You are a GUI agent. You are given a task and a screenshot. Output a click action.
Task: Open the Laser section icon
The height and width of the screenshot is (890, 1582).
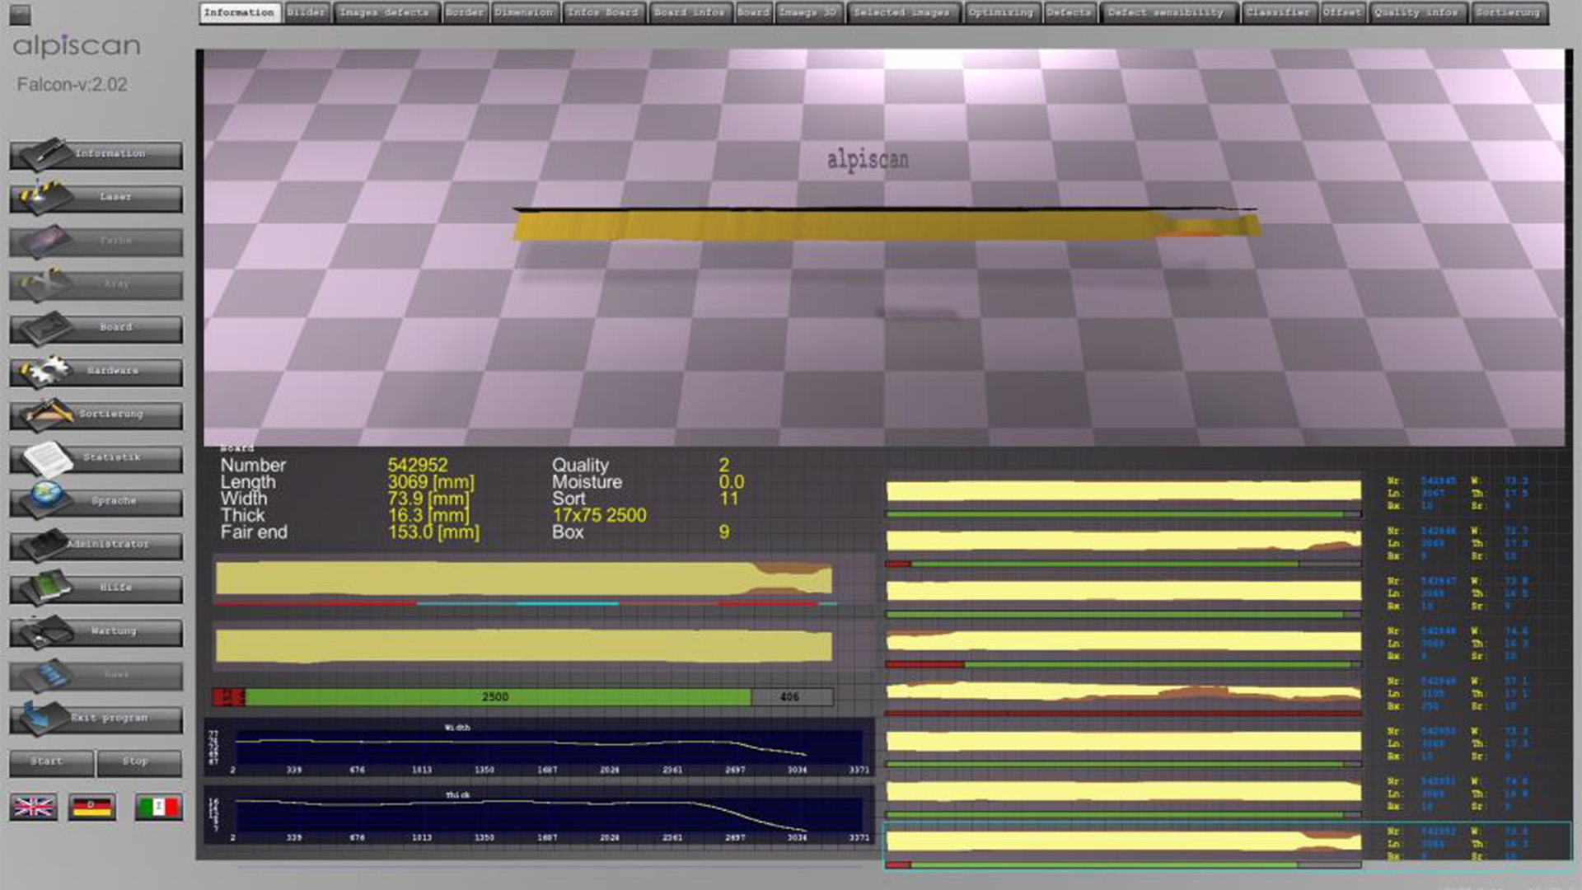point(41,196)
